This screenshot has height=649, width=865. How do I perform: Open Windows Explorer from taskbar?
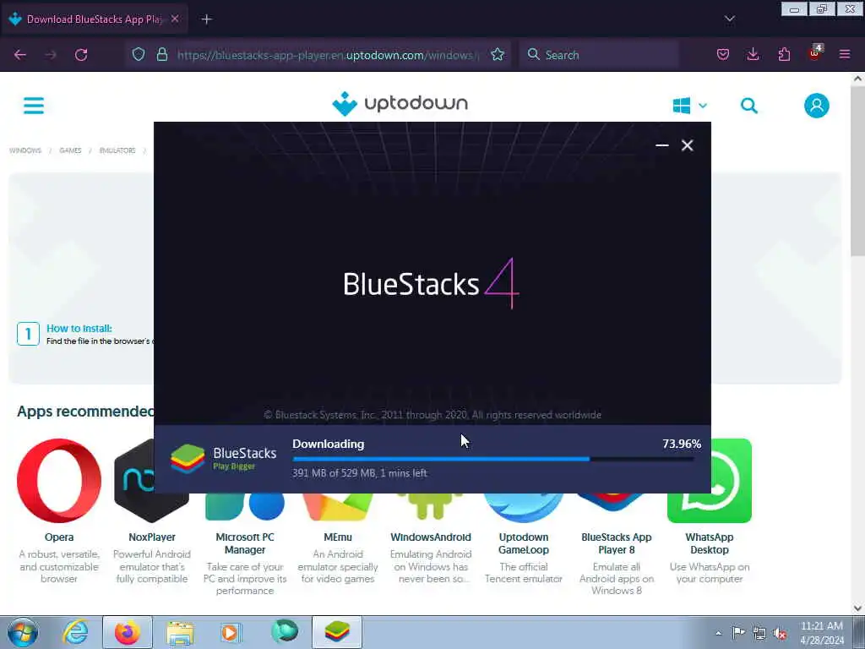[180, 632]
